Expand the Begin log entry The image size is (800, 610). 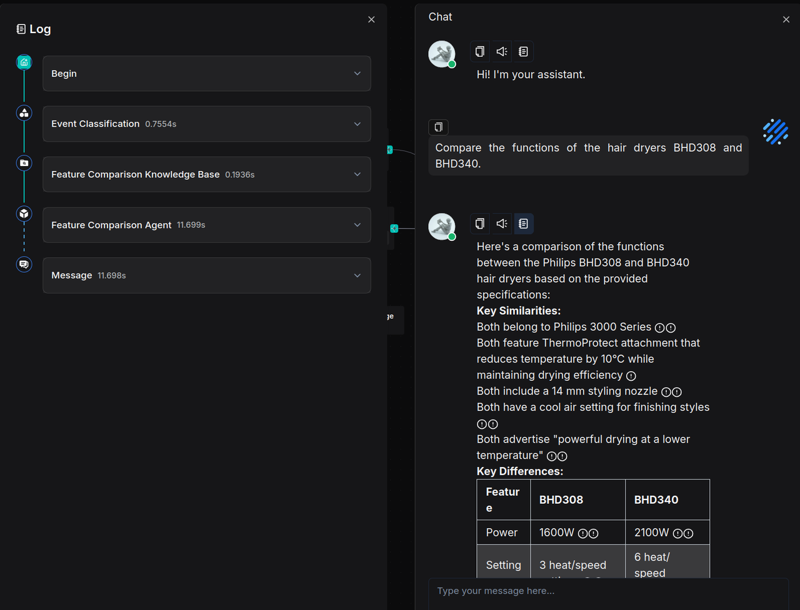click(x=357, y=74)
